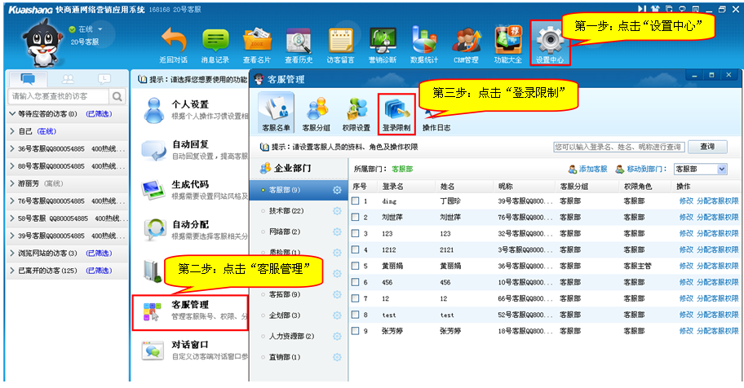Select the checkbox beside 张芳婷
The height and width of the screenshot is (388, 744).
pos(356,331)
